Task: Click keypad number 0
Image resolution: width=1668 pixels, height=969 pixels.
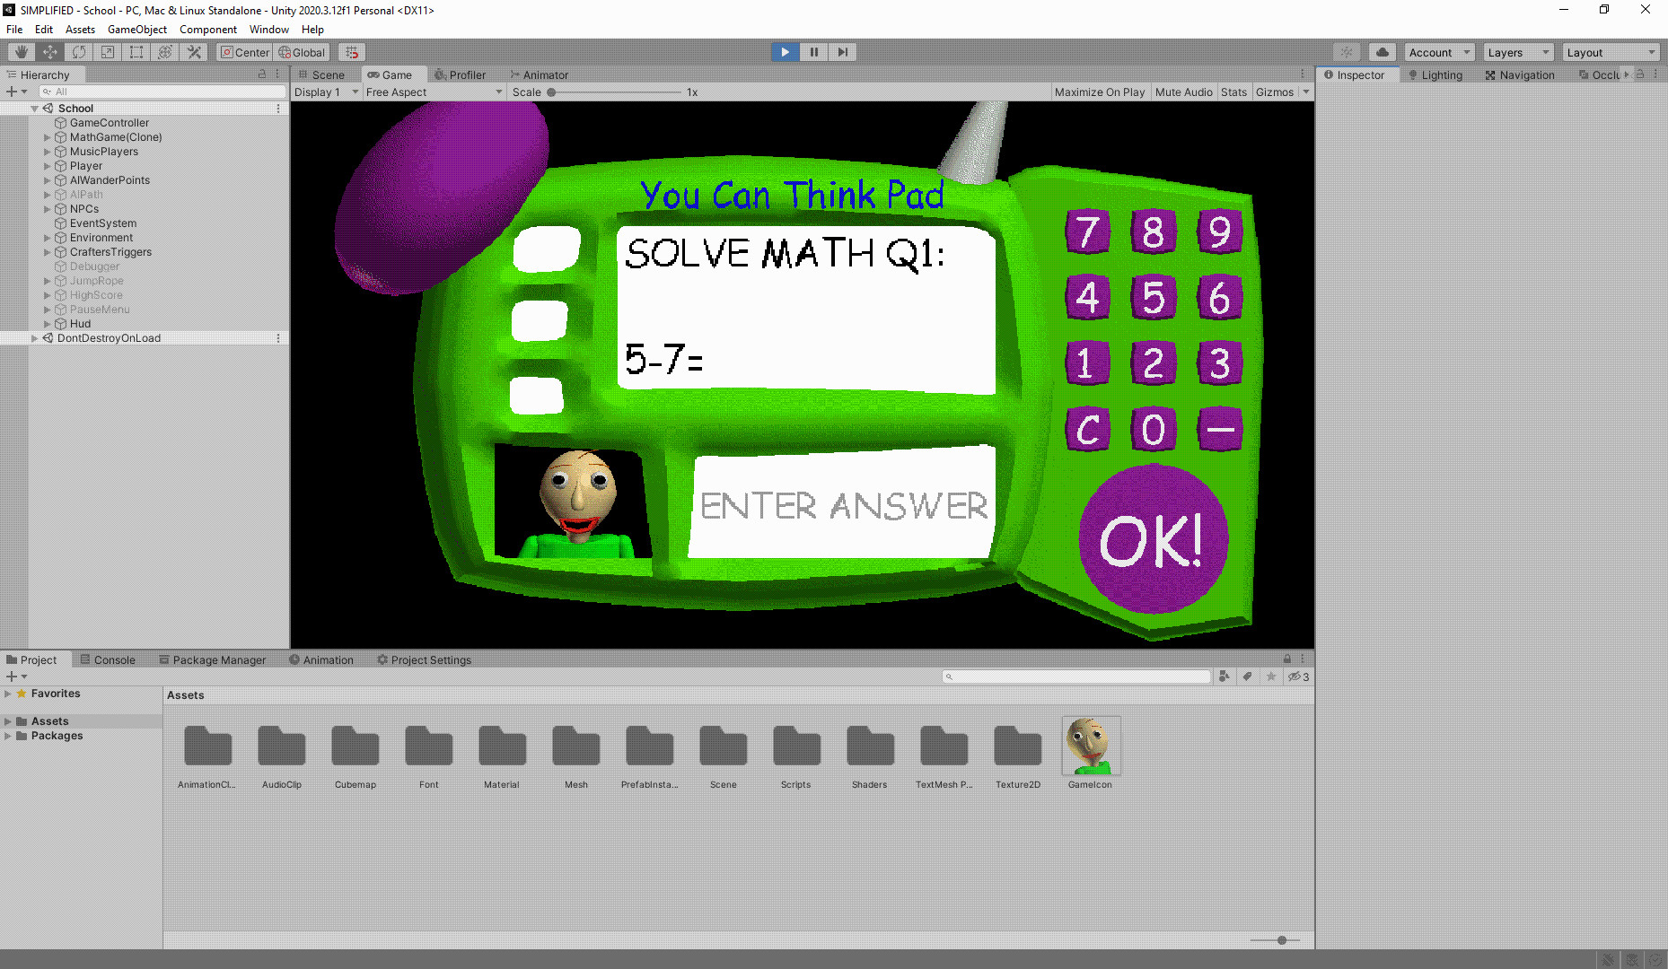Action: pos(1154,430)
